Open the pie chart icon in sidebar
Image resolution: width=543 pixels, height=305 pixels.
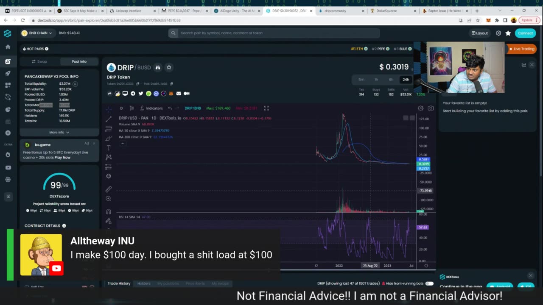pyautogui.click(x=8, y=109)
